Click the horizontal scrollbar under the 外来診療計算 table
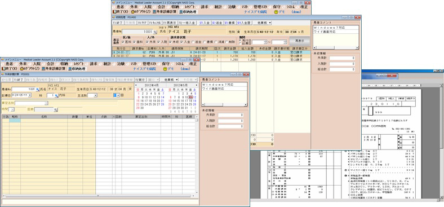 [98, 196]
